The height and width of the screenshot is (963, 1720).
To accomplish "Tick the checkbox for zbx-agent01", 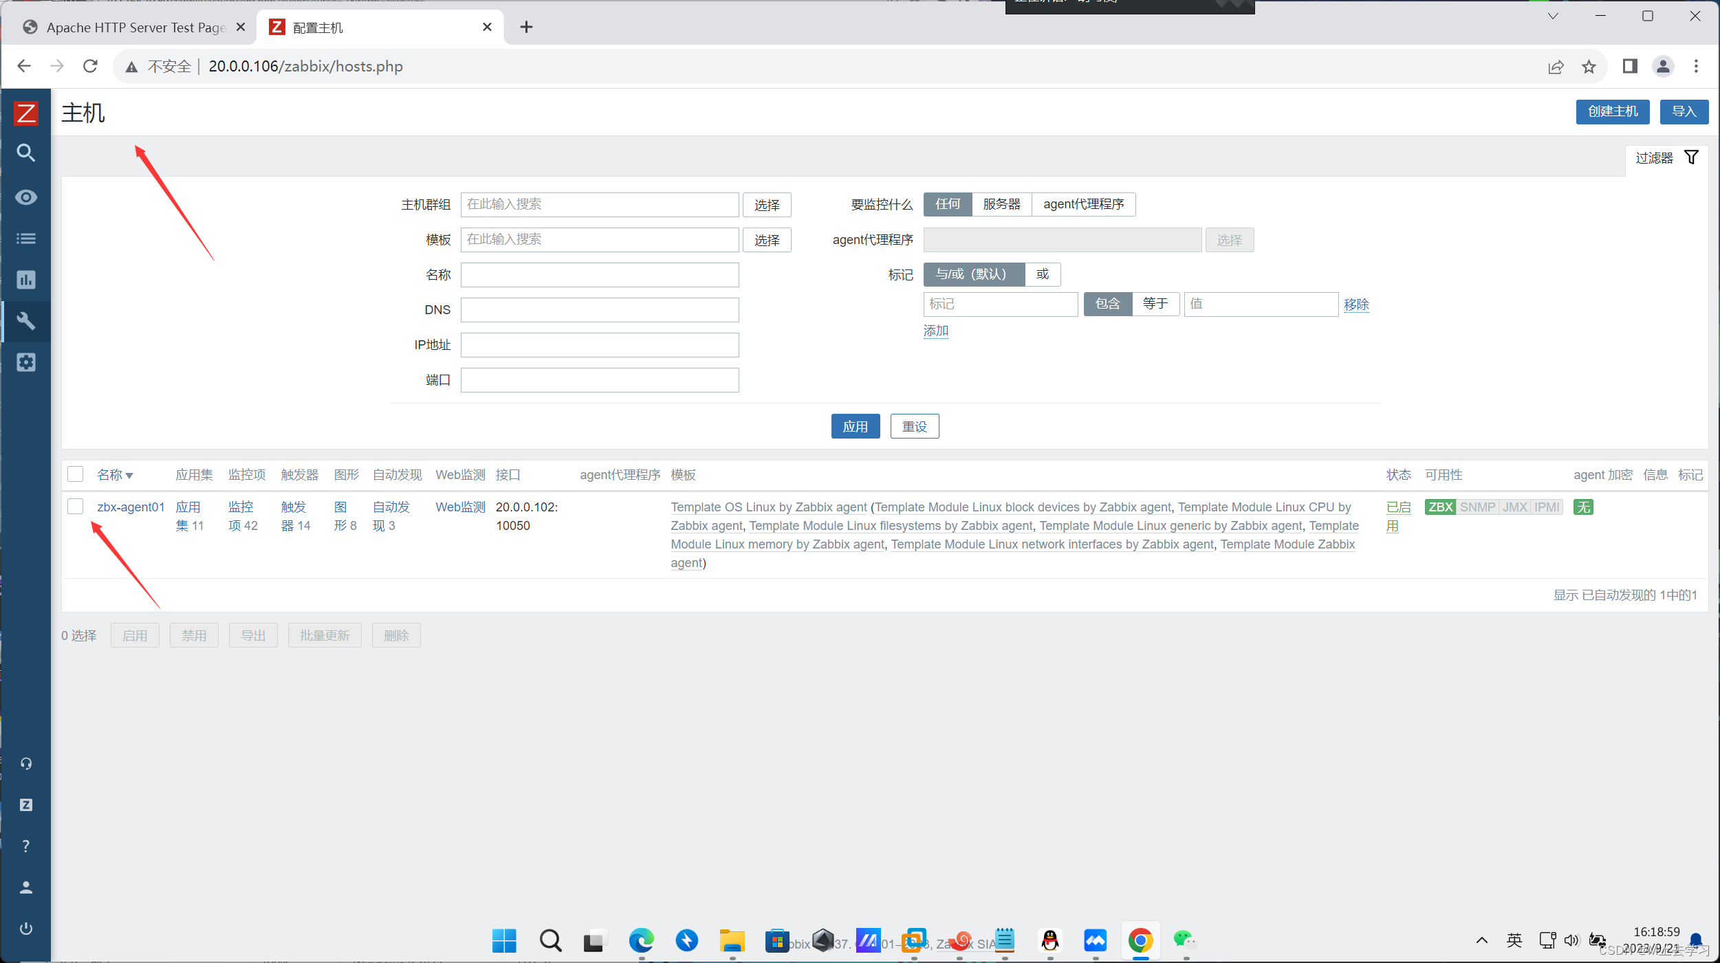I will click(x=76, y=507).
